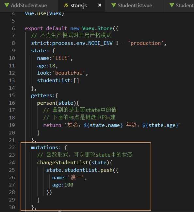Click the 'export' keyword on line 6
The height and width of the screenshot is (212, 194).
click(34, 28)
